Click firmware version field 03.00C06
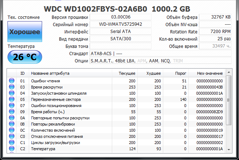This screenshot has width=239, height=160. point(121,17)
